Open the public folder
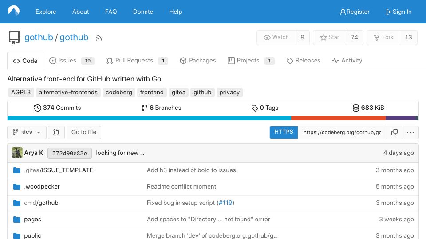Screen dimensions: 426x239 click(32, 235)
